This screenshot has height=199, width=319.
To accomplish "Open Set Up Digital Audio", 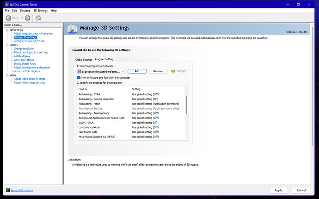I will tap(25, 63).
